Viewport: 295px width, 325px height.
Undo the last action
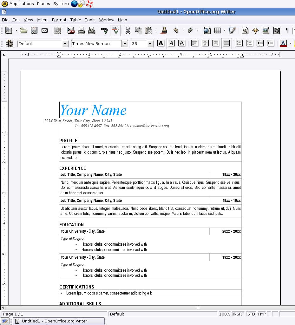tap(176, 31)
